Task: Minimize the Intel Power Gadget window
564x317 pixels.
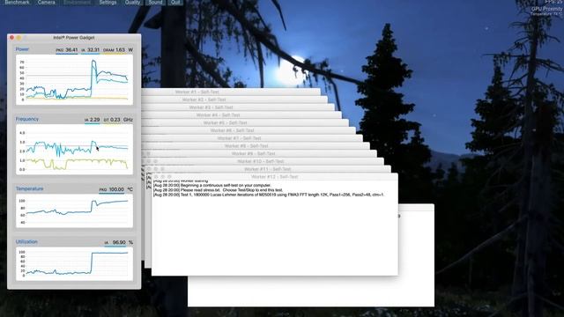Action: (x=19, y=37)
